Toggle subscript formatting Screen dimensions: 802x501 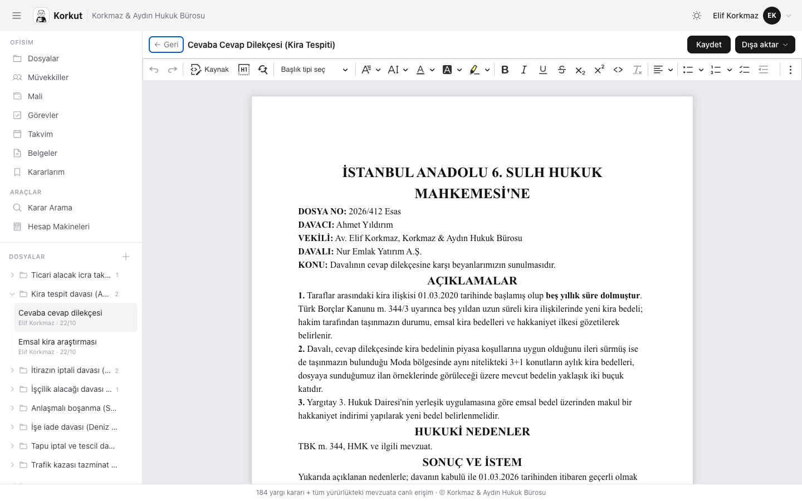tap(580, 70)
